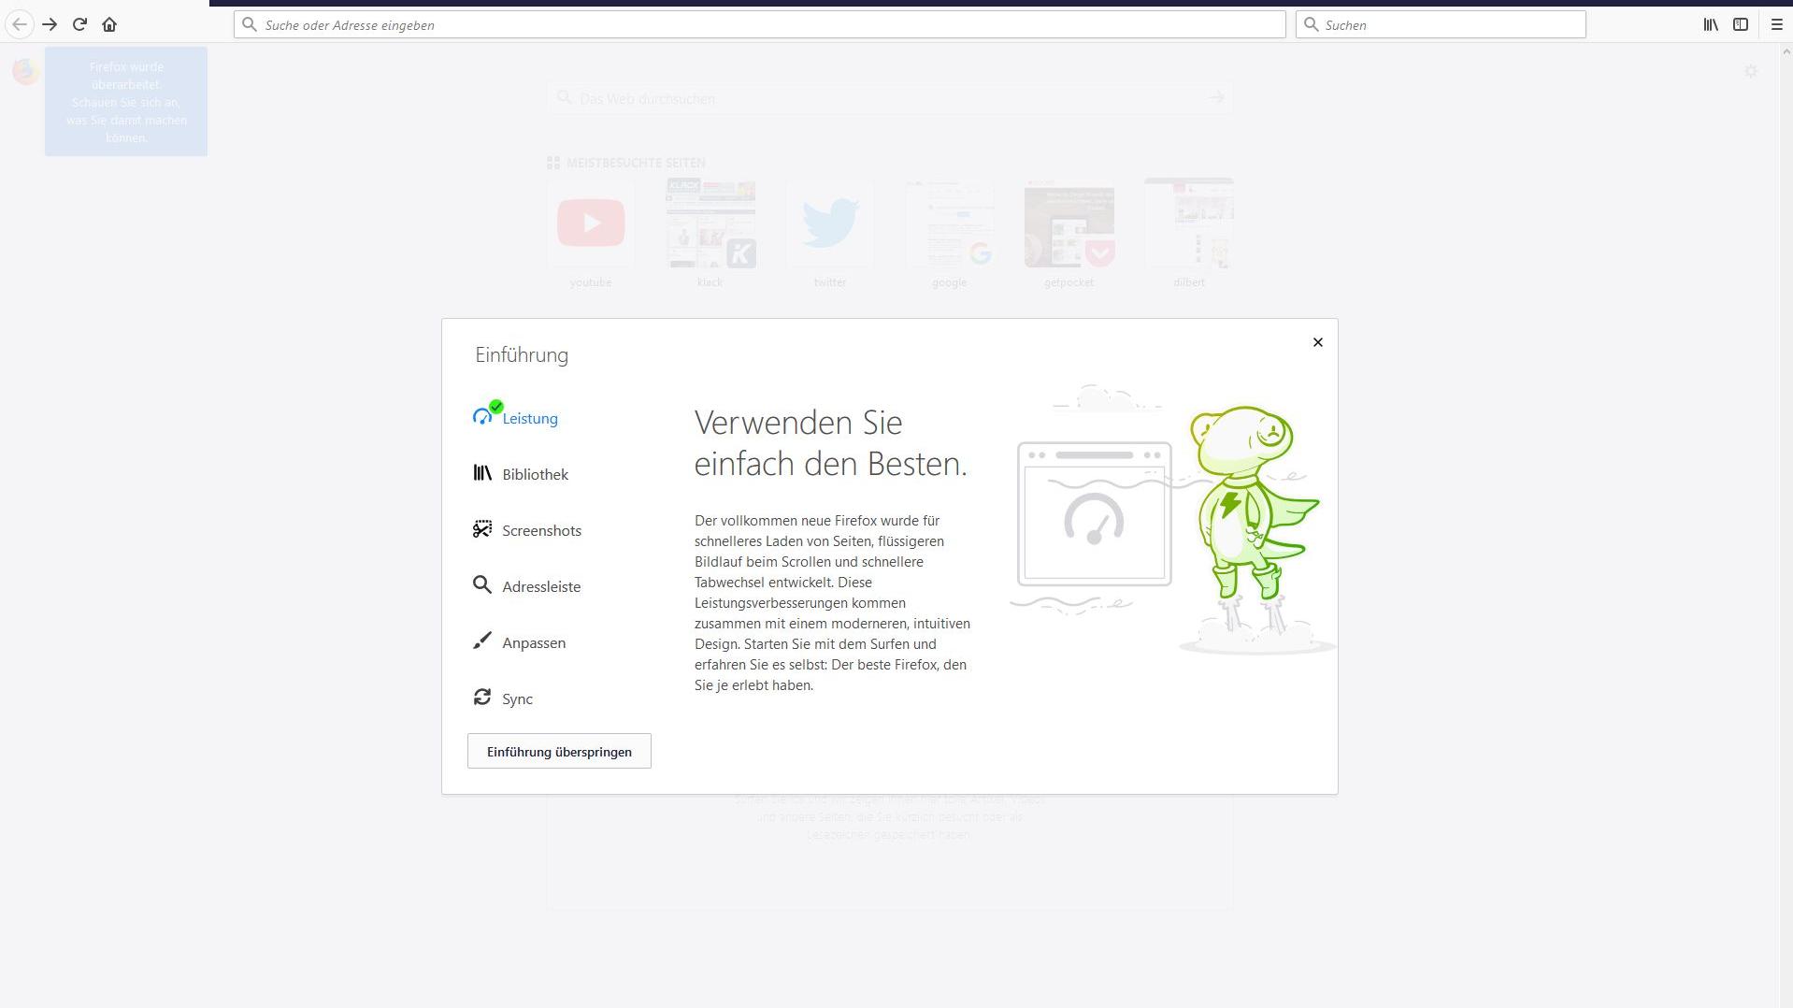
Task: Open the Library panel in the toolbar
Action: [1710, 24]
